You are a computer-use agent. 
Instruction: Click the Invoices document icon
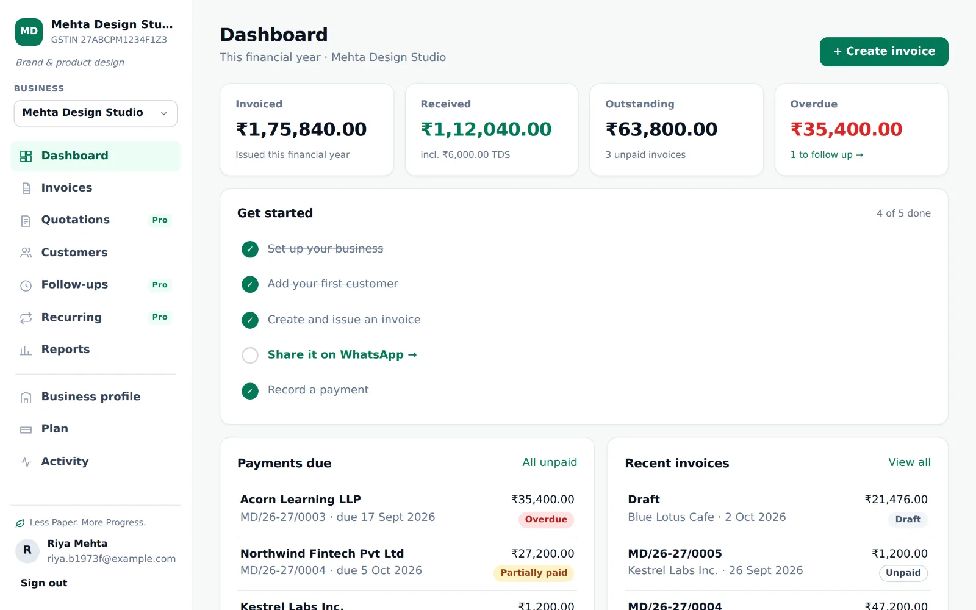click(26, 188)
